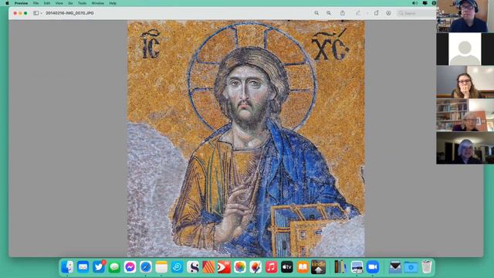Open the Apple menu
494x278 pixels.
point(7,3)
